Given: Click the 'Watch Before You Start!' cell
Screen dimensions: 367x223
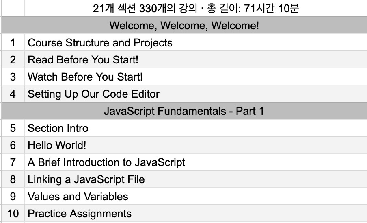Looking at the screenshot, I should click(196, 77).
